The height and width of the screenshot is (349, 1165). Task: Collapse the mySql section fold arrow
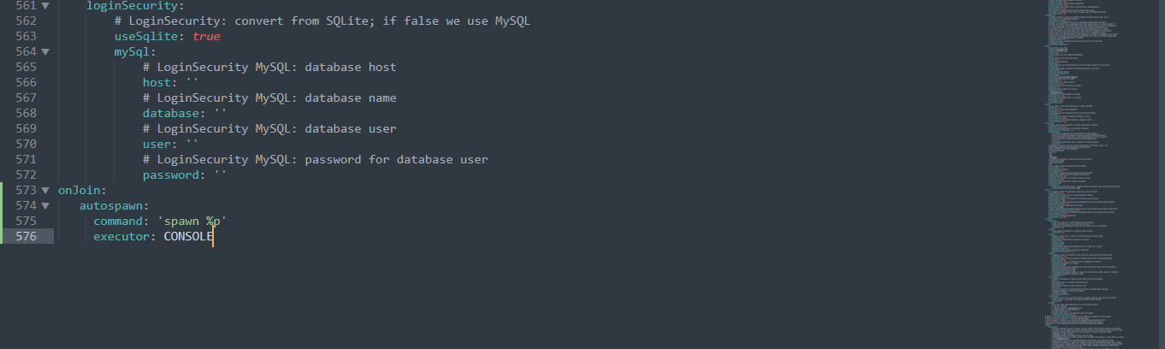tap(45, 52)
